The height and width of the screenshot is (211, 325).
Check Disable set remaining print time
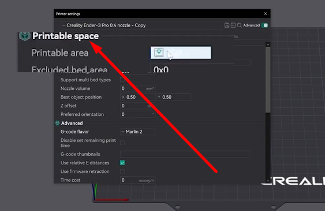coord(122,143)
